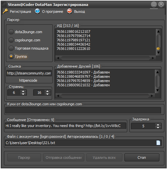Choose Выход menu item

click(79, 11)
